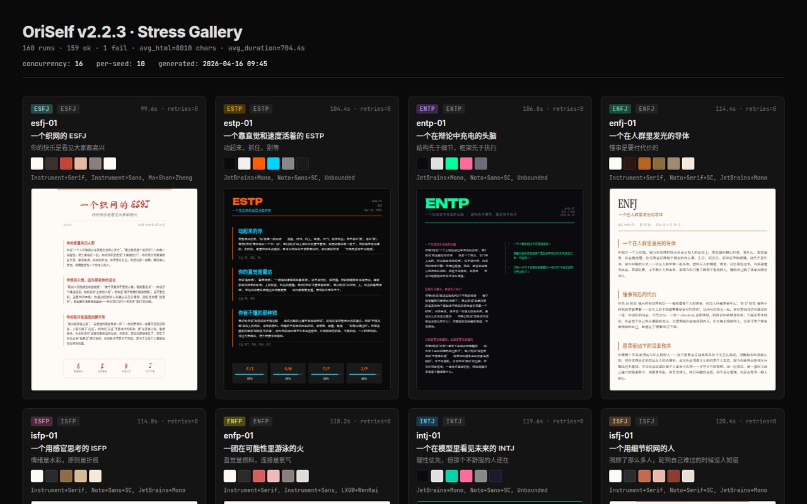The width and height of the screenshot is (807, 504).
Task: Click the yellow ESTP badge on estp-01 card
Action: pyautogui.click(x=235, y=108)
